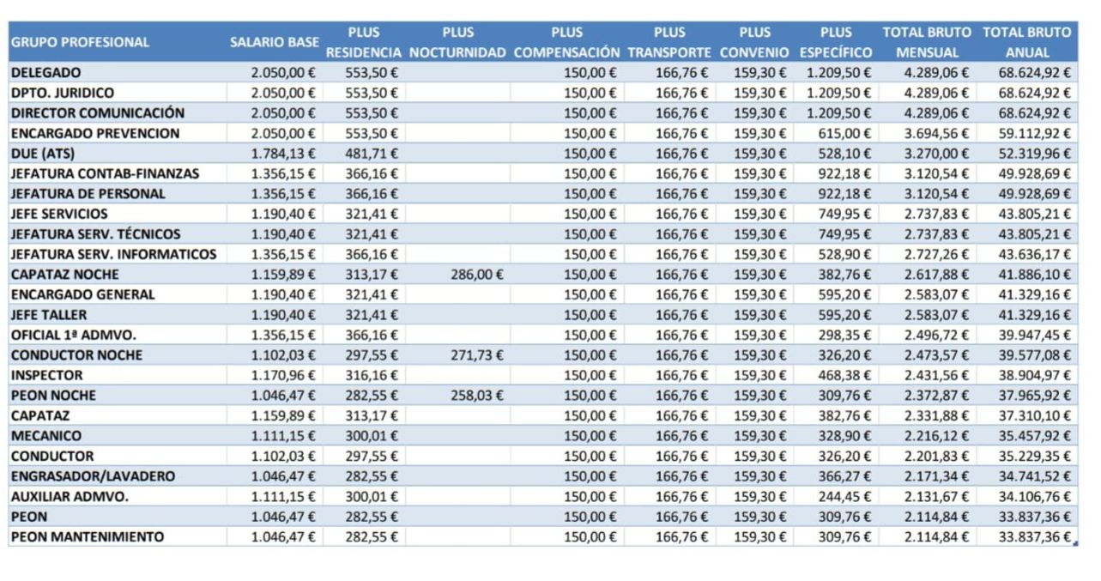1101x581 pixels.
Task: Click the PLUS NOCTURNIDAD header cell
Action: point(457,43)
